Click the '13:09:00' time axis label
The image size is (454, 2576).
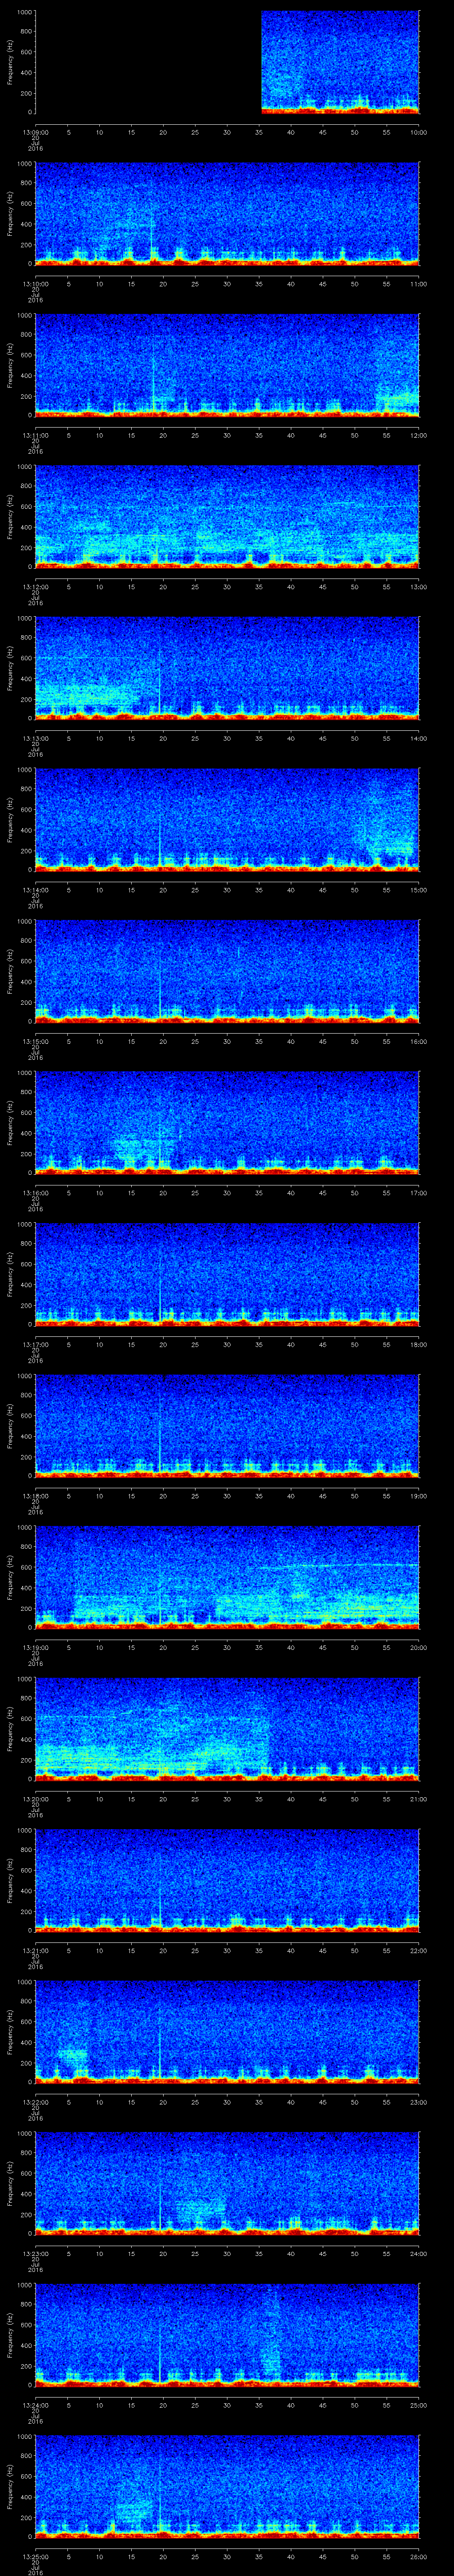click(x=35, y=132)
